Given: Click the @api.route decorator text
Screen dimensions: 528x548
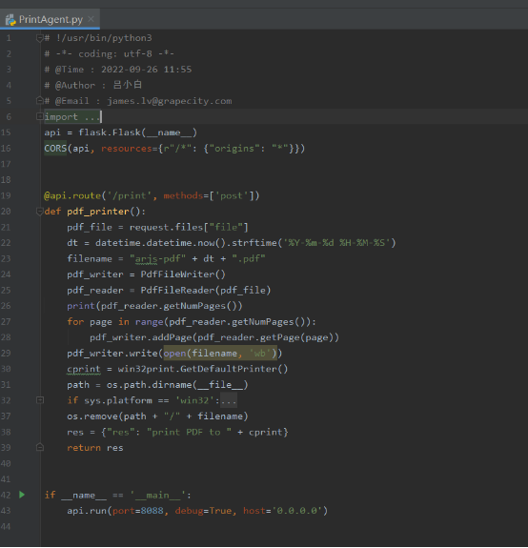Looking at the screenshot, I should (x=72, y=195).
